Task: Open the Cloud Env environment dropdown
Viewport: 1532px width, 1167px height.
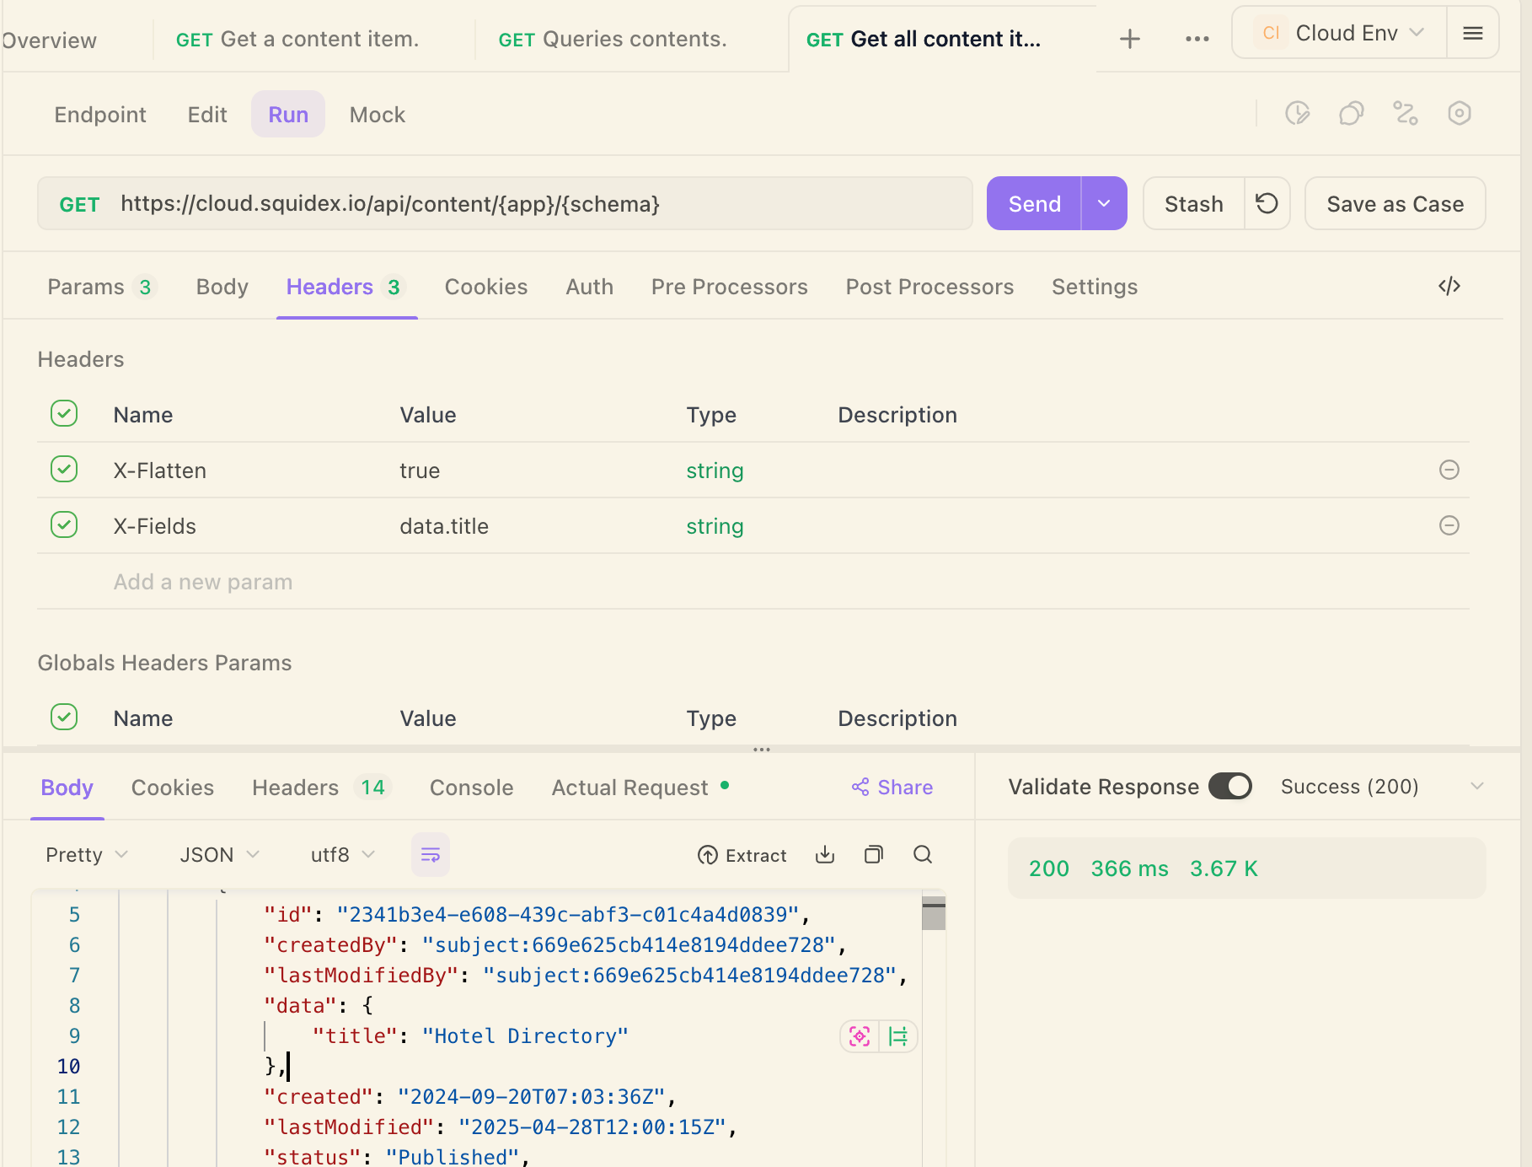Action: pos(1339,33)
